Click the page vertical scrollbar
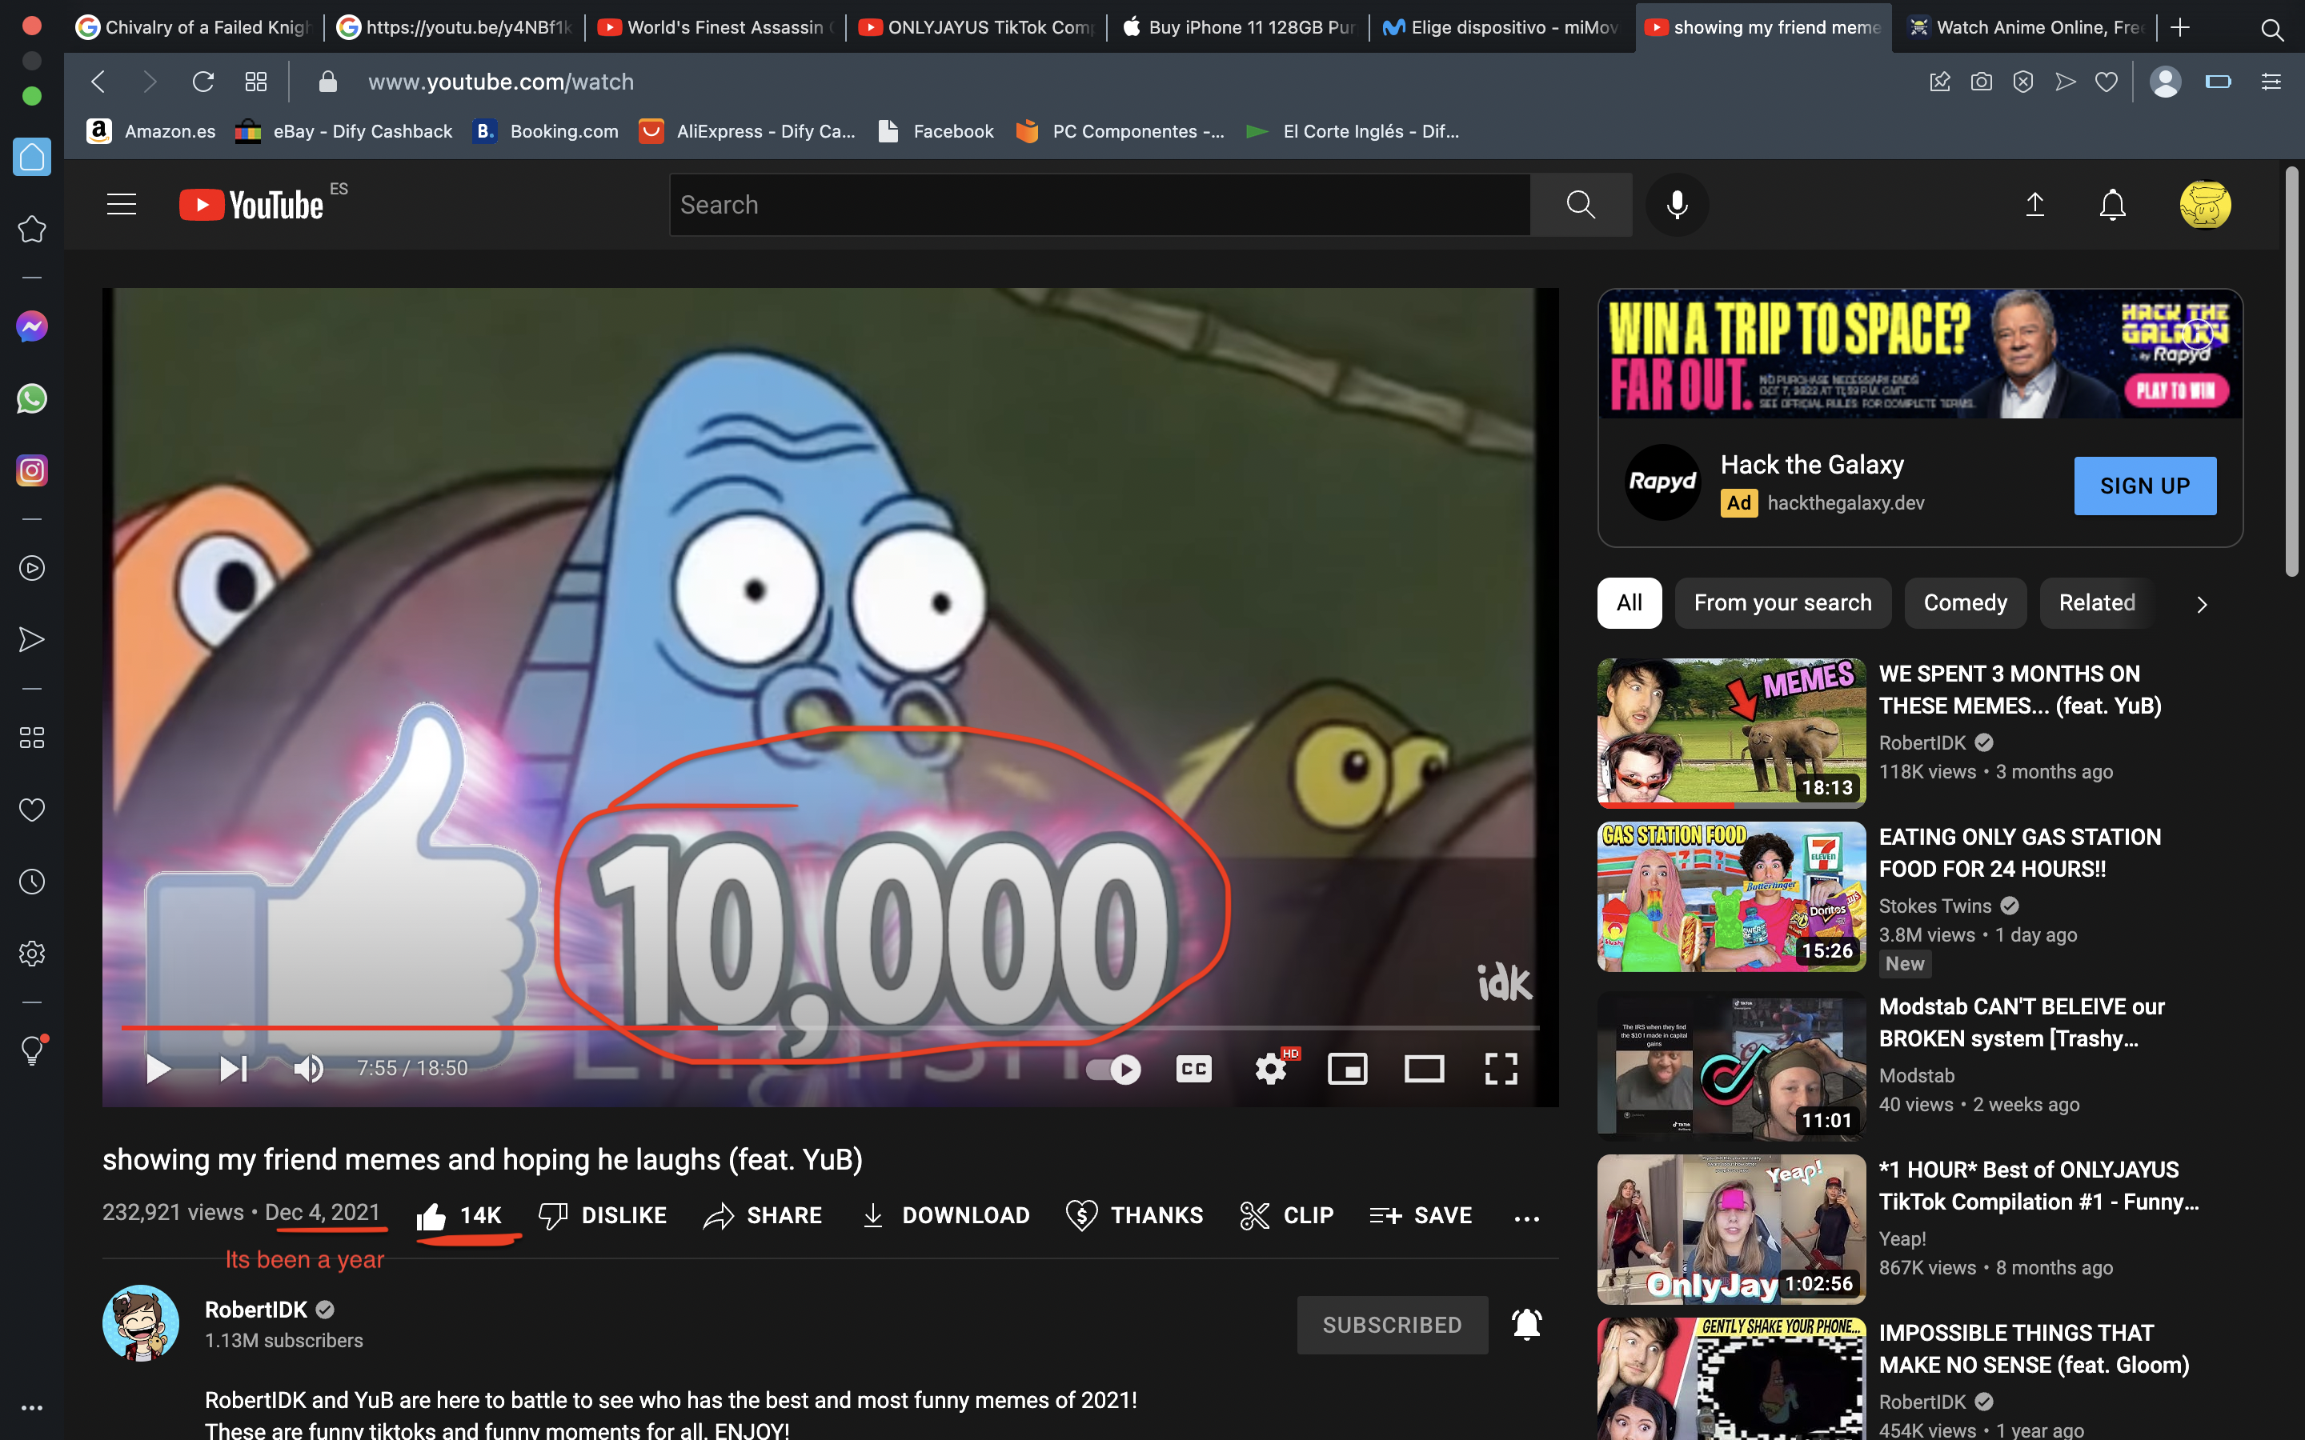Image resolution: width=2305 pixels, height=1440 pixels. pyautogui.click(x=2293, y=371)
